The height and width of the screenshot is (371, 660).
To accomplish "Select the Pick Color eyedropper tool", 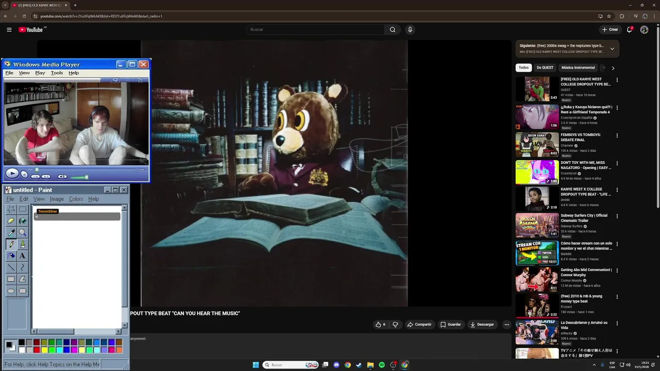I will 11,233.
